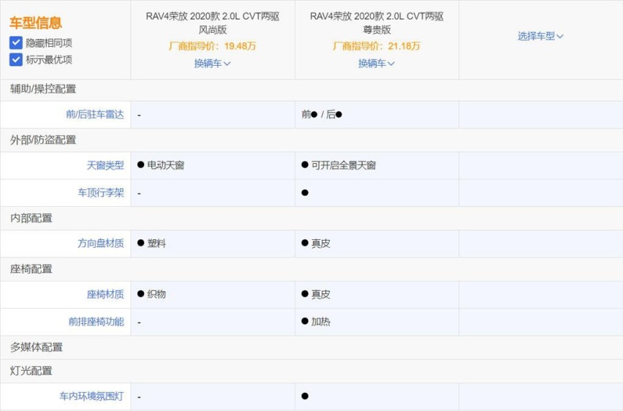Click the dot in 车顶行李架 尊贵版 cell

click(305, 193)
